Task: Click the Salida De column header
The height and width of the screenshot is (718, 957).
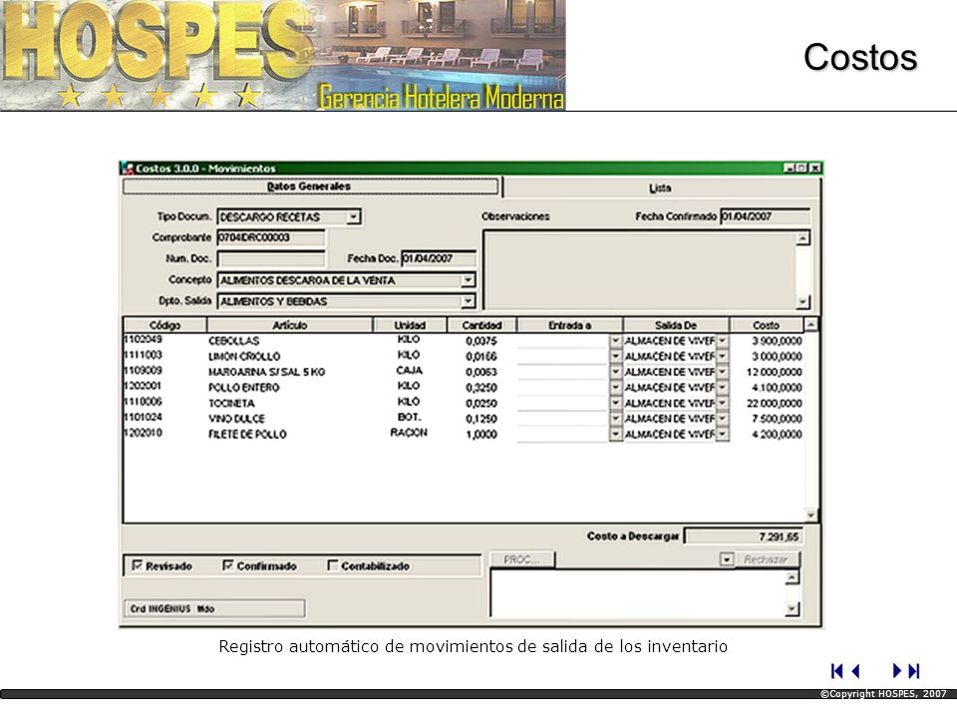Action: (676, 325)
